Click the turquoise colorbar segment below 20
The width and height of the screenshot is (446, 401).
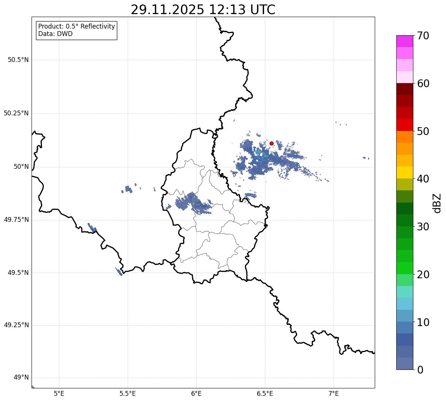pyautogui.click(x=404, y=292)
